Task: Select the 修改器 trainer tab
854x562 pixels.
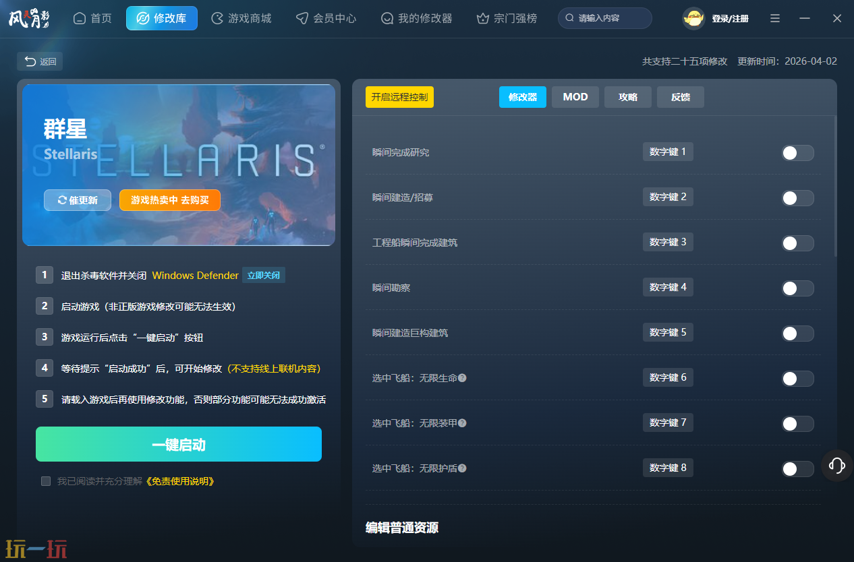Action: pos(523,97)
